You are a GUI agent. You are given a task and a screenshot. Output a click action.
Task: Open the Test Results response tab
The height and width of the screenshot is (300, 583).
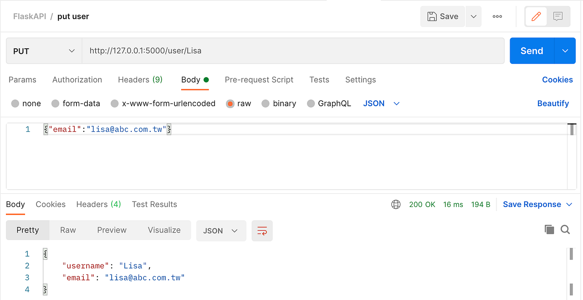(x=154, y=204)
